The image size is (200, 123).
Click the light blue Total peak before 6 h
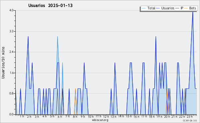(x=58, y=37)
